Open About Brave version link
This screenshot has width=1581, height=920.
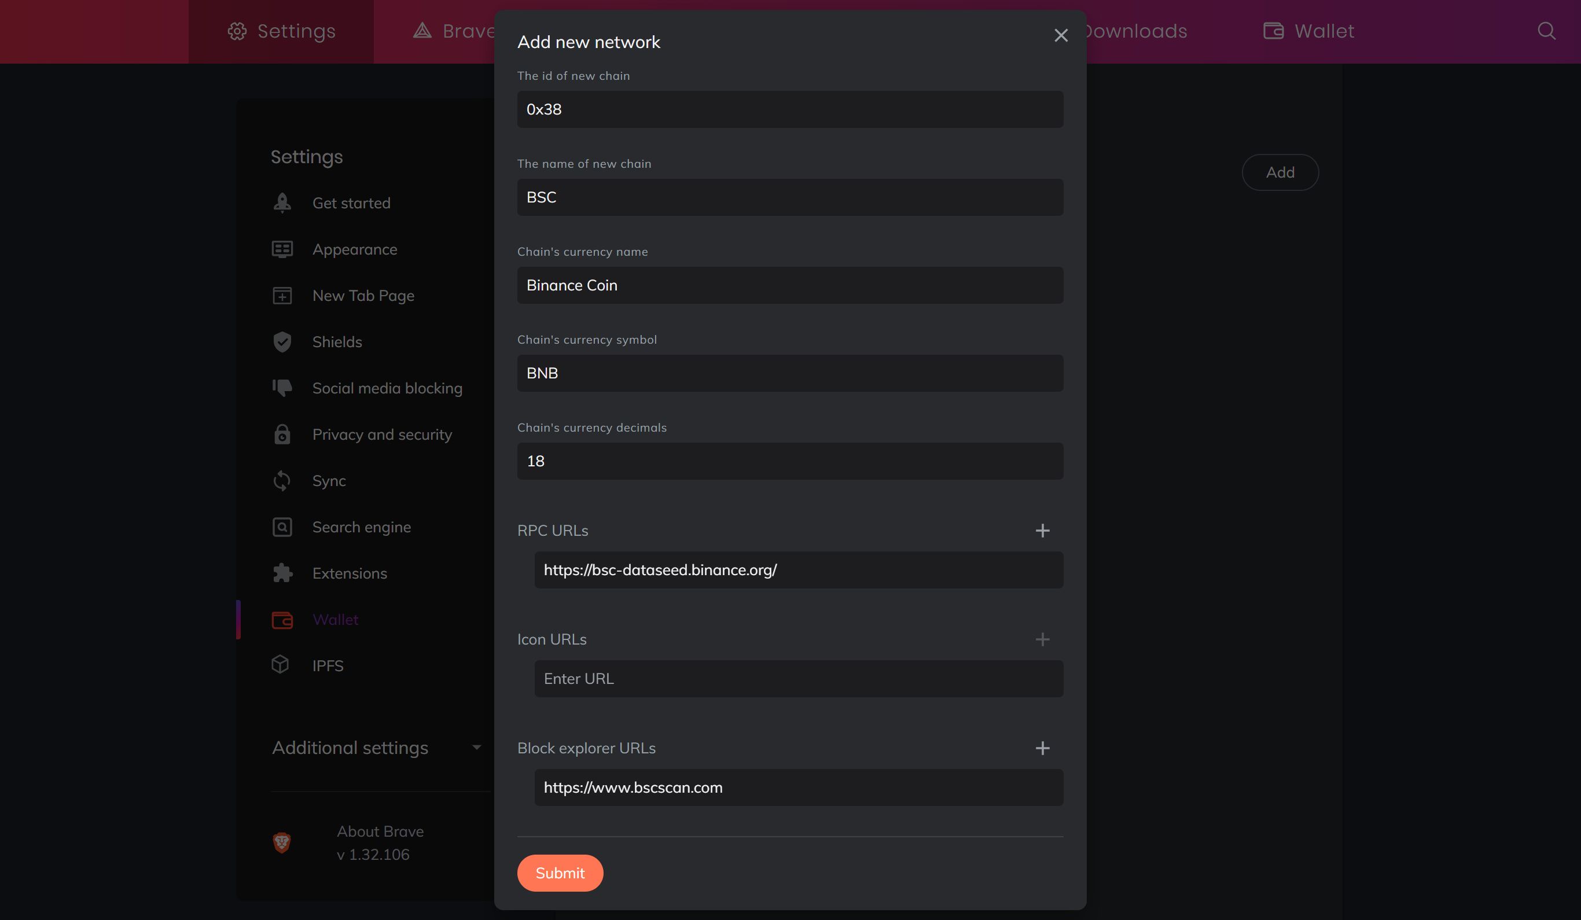click(380, 843)
